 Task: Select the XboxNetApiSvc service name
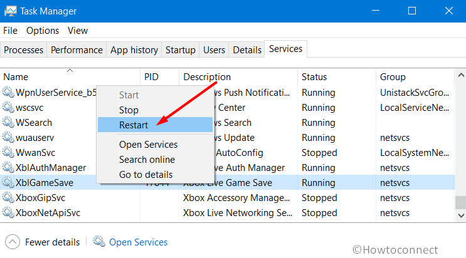point(48,213)
